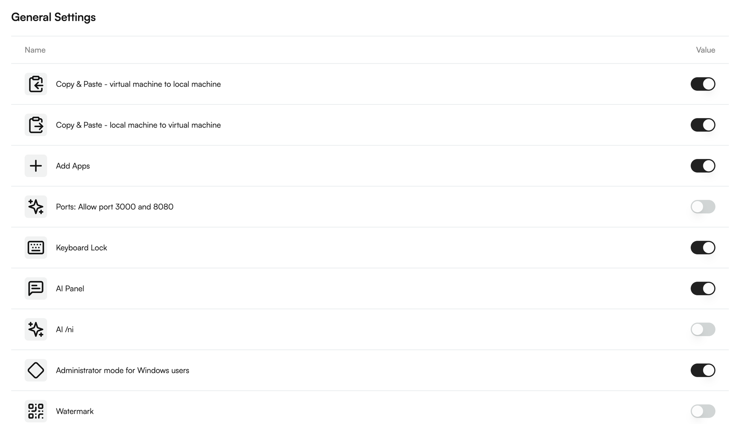
Task: Click the Copy & Paste virtual-to-local clipboard icon
Action: tap(36, 84)
